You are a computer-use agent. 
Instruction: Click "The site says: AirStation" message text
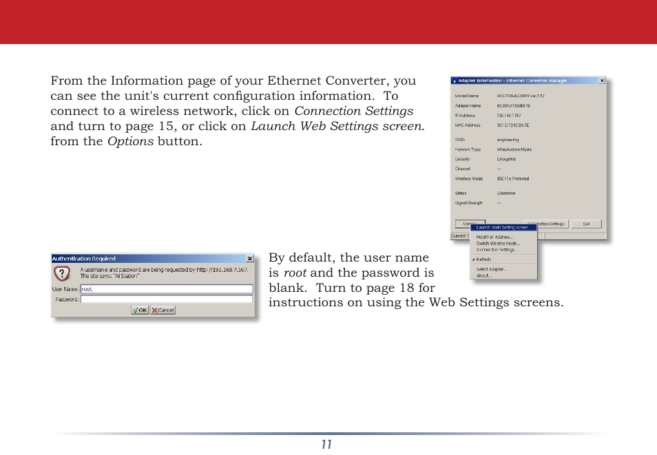coord(109,276)
